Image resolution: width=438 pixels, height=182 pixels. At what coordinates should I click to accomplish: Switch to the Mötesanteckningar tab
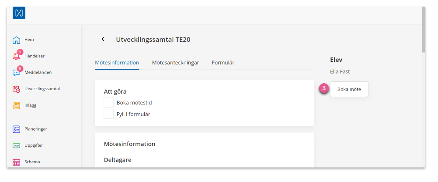click(x=175, y=63)
